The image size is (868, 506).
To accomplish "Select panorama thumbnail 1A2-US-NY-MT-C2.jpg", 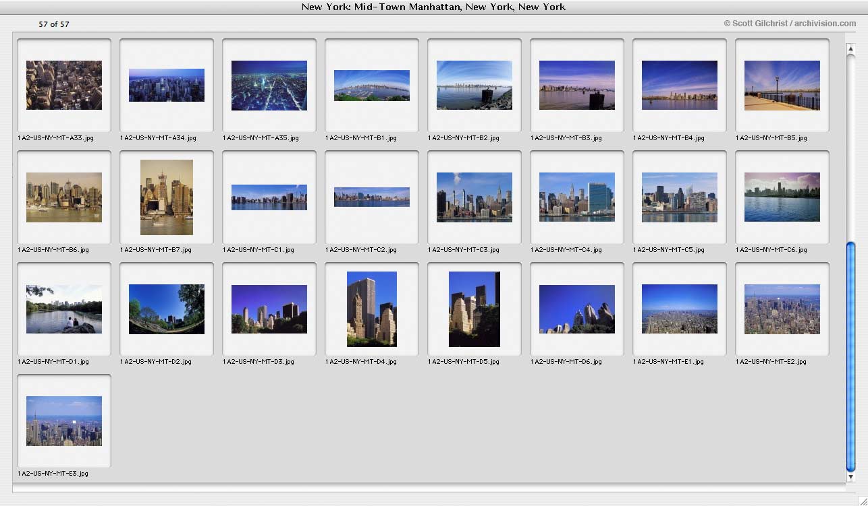I will click(x=372, y=197).
